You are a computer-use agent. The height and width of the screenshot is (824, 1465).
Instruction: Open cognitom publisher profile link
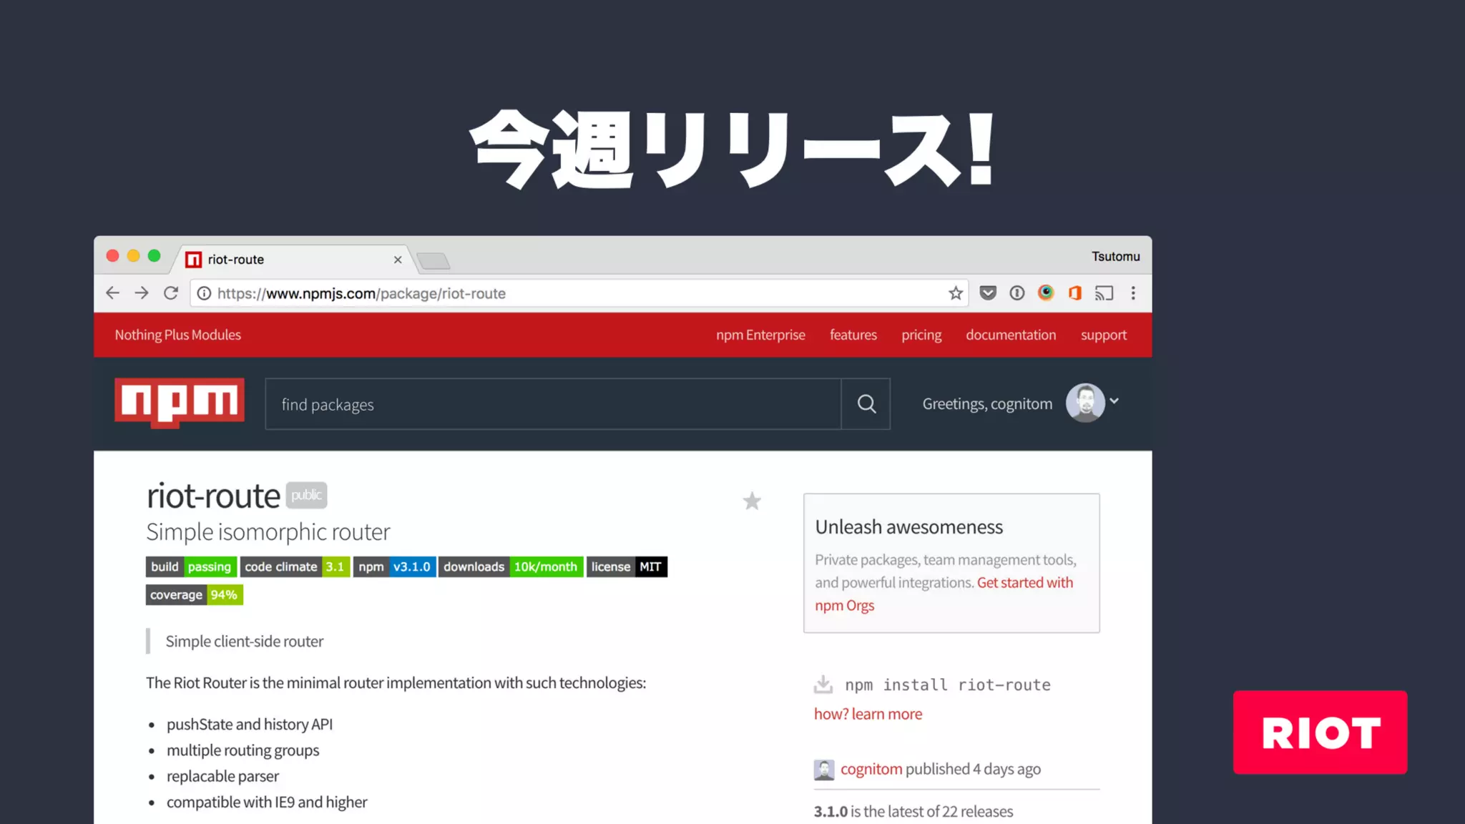[871, 769]
